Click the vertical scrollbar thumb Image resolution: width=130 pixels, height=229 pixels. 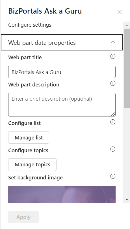(127, 68)
